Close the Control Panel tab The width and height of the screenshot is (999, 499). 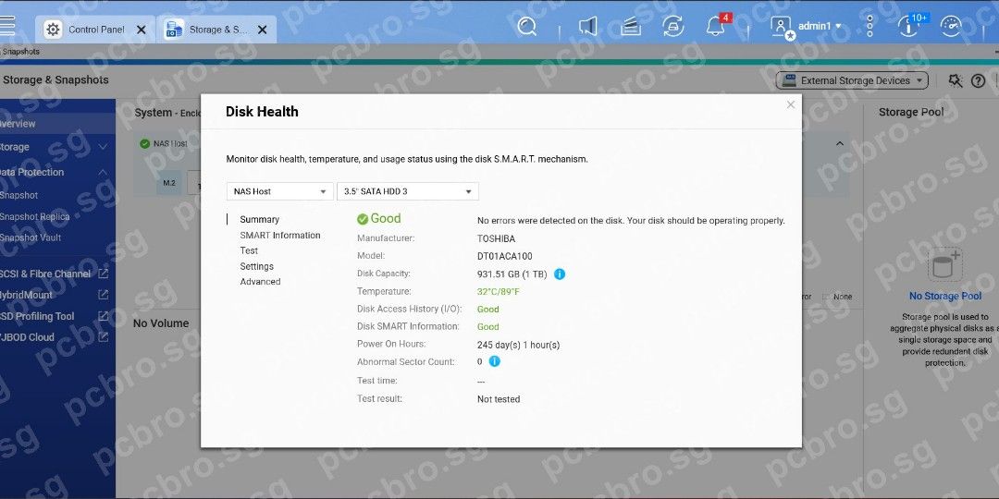pos(142,30)
